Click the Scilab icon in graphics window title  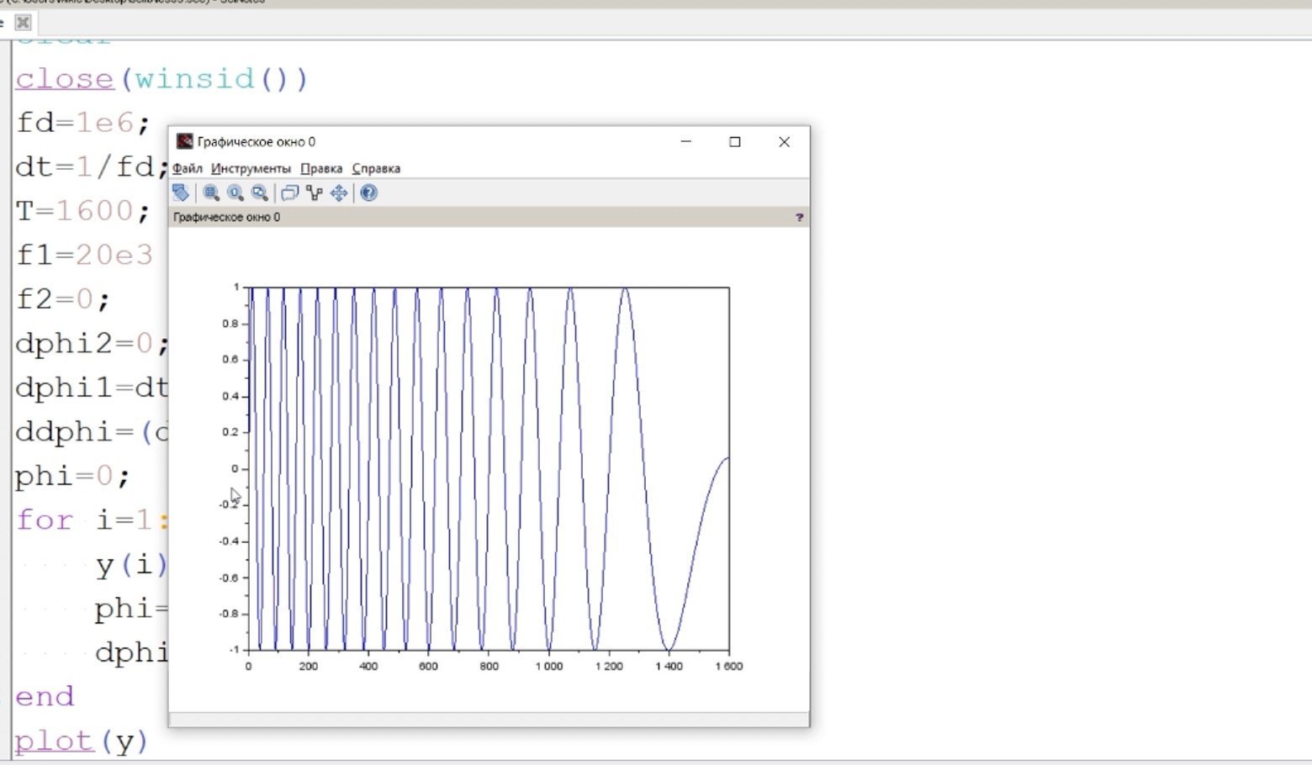[x=184, y=141]
